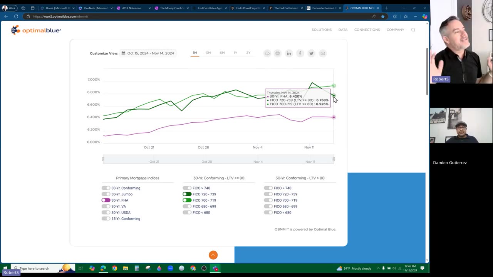The height and width of the screenshot is (277, 493).
Task: Open the notifications center icon
Action: (423, 268)
